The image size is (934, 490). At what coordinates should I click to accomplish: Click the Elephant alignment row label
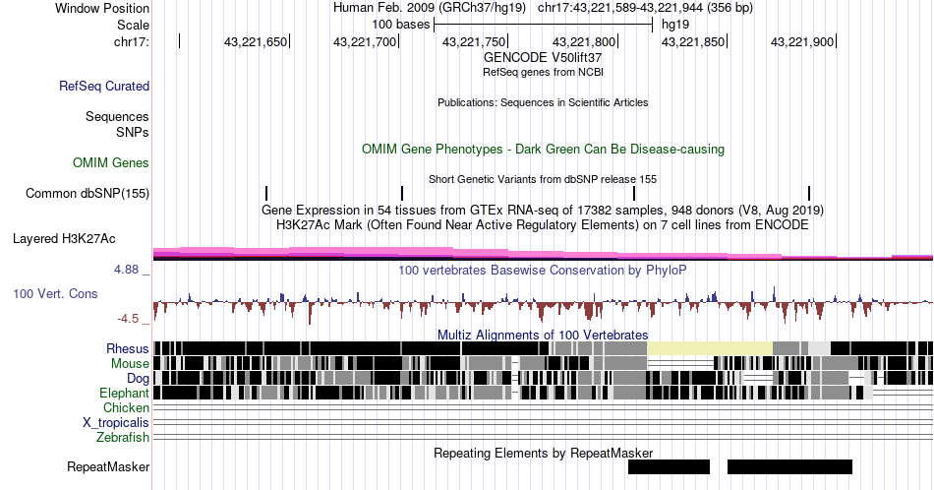point(124,393)
